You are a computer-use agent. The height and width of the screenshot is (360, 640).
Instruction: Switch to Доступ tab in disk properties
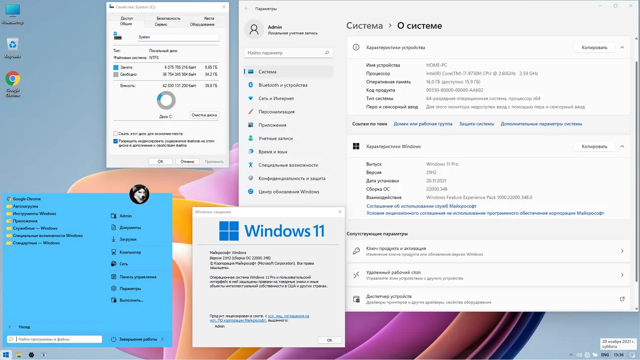point(127,18)
